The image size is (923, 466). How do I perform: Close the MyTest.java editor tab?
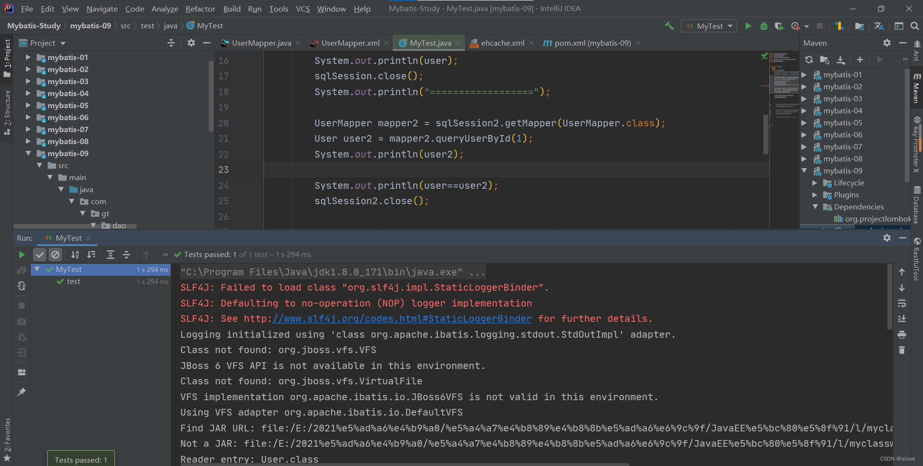(x=458, y=43)
